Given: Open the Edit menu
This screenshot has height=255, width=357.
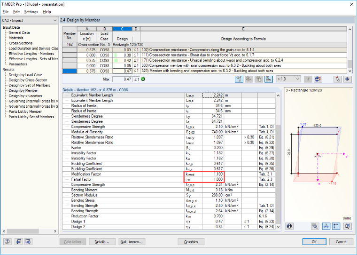Looking at the screenshot, I should [16, 12].
